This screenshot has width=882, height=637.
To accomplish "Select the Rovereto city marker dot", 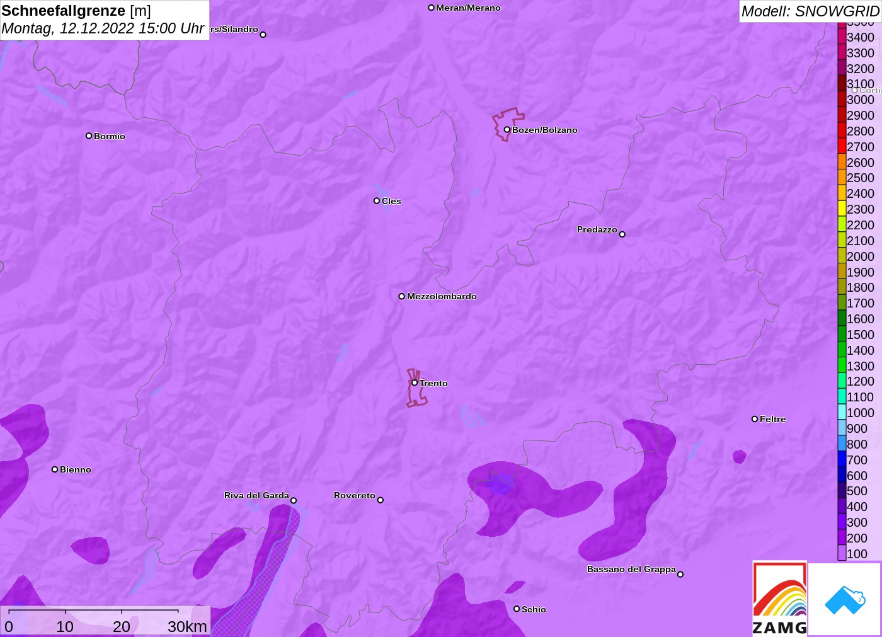I will (381, 500).
